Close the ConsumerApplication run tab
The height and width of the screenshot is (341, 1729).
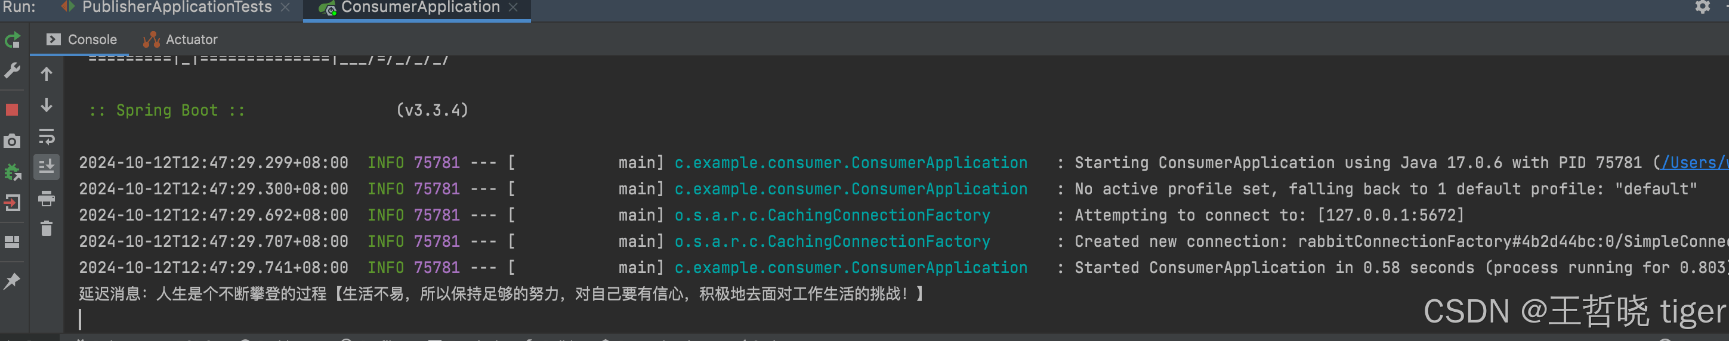[514, 7]
